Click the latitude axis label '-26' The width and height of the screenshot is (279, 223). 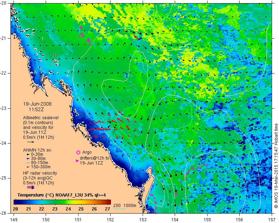(x=4, y=213)
